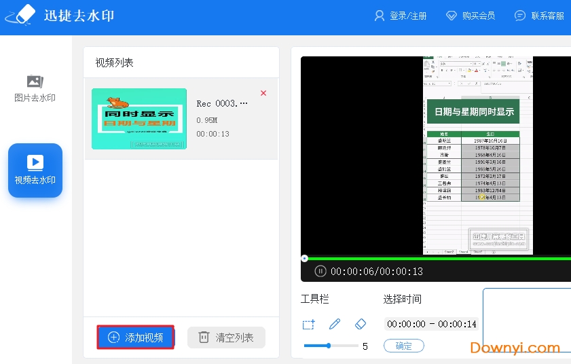Click the video preview area

(x=435, y=156)
